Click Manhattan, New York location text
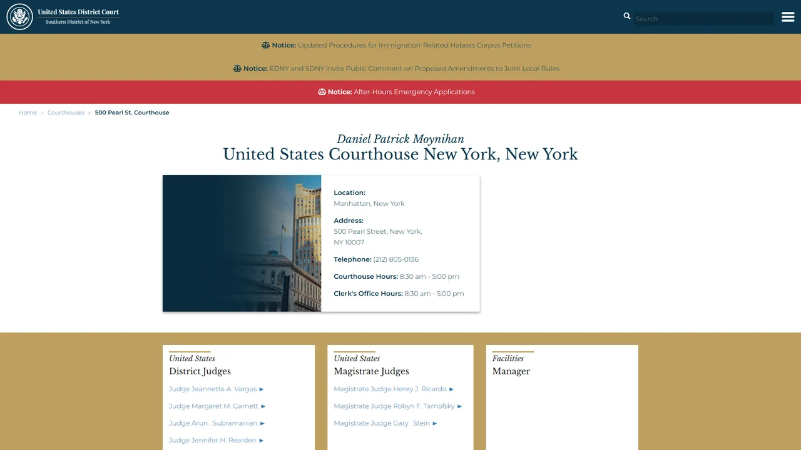Viewport: 801px width, 450px height. 369,204
